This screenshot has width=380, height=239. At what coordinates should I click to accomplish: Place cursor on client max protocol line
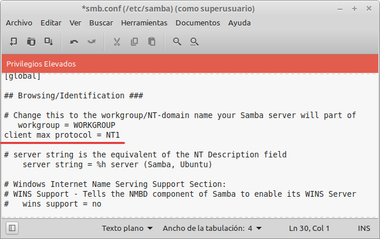click(x=62, y=135)
